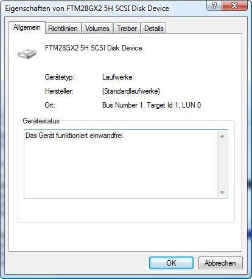Open the Richtlinien tab
Viewport: 252px width, 279px height.
[63, 29]
